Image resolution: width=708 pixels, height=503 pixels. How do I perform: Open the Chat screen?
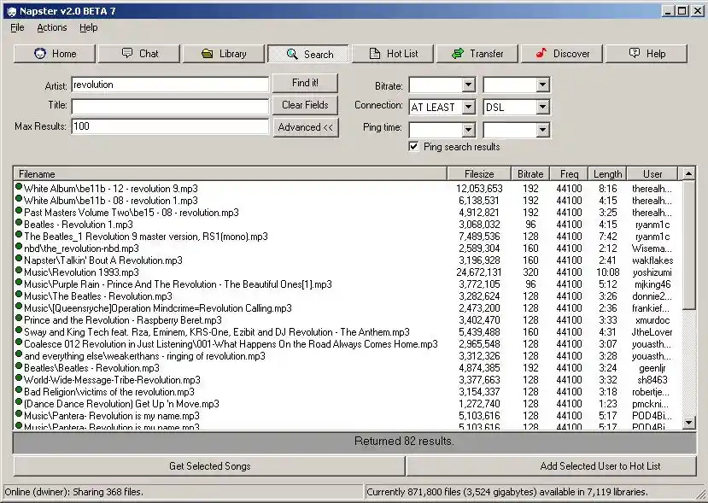click(x=138, y=53)
